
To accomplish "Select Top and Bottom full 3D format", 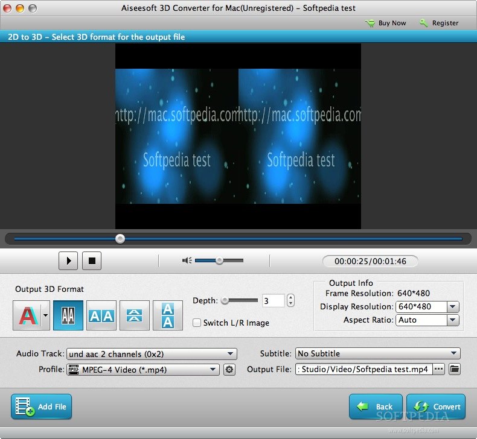I will pos(168,315).
